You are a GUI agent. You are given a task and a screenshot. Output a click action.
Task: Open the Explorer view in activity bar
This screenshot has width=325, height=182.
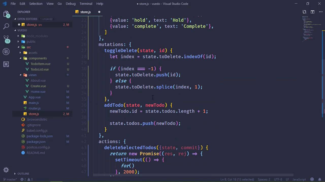tap(6, 14)
